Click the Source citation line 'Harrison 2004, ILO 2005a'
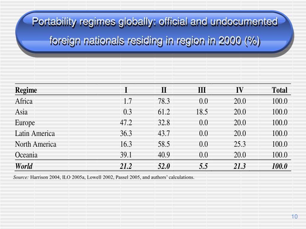This screenshot has width=306, height=229. click(x=104, y=177)
